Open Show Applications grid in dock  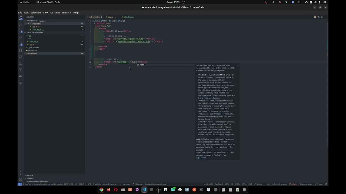(x=244, y=190)
